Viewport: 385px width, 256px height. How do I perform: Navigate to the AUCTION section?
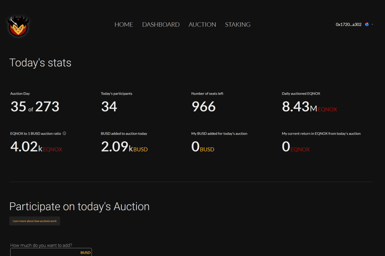(x=202, y=25)
